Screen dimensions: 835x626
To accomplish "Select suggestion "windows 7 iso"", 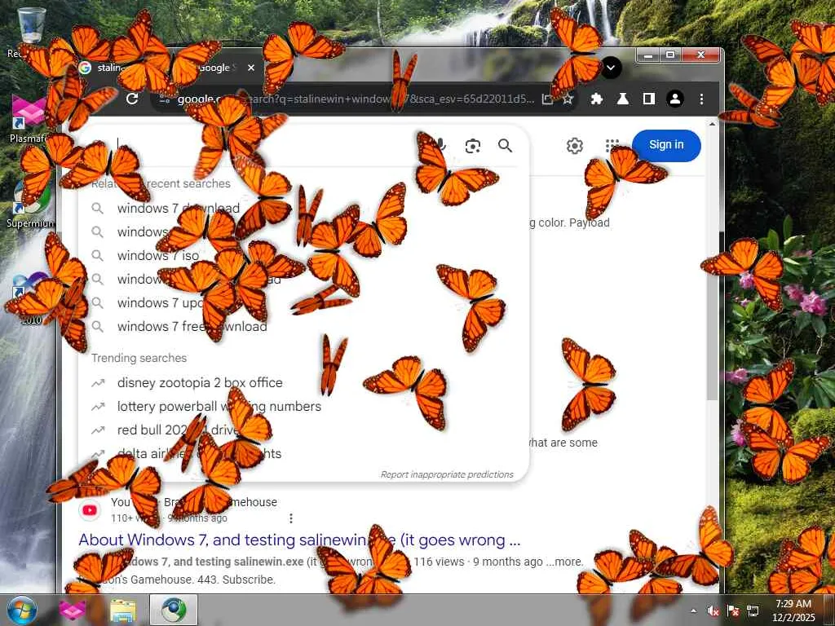I will [158, 255].
